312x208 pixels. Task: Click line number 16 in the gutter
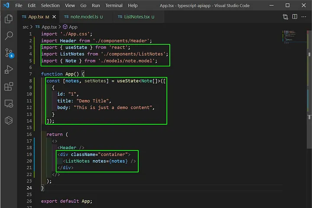pyautogui.click(x=29, y=134)
